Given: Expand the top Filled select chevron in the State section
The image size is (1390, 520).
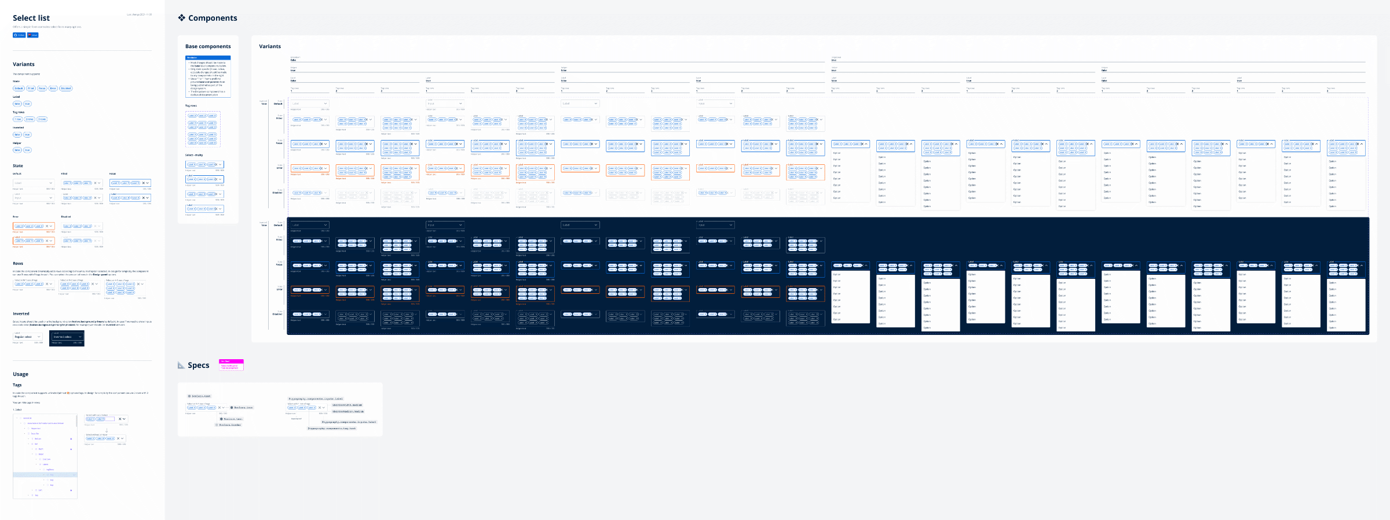Looking at the screenshot, I should click(99, 183).
